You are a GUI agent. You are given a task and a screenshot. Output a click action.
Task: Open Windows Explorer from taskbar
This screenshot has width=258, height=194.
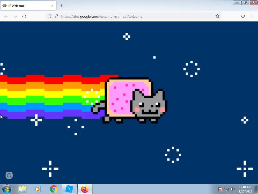(x=22, y=189)
